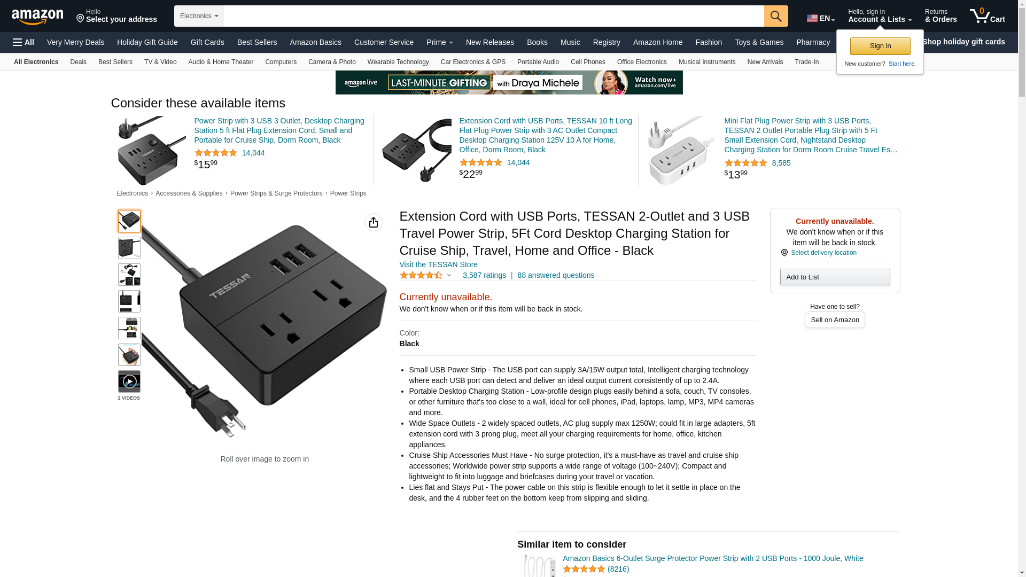This screenshot has height=577, width=1026.
Task: Open the Power Strips breadcrumb link
Action: (348, 193)
